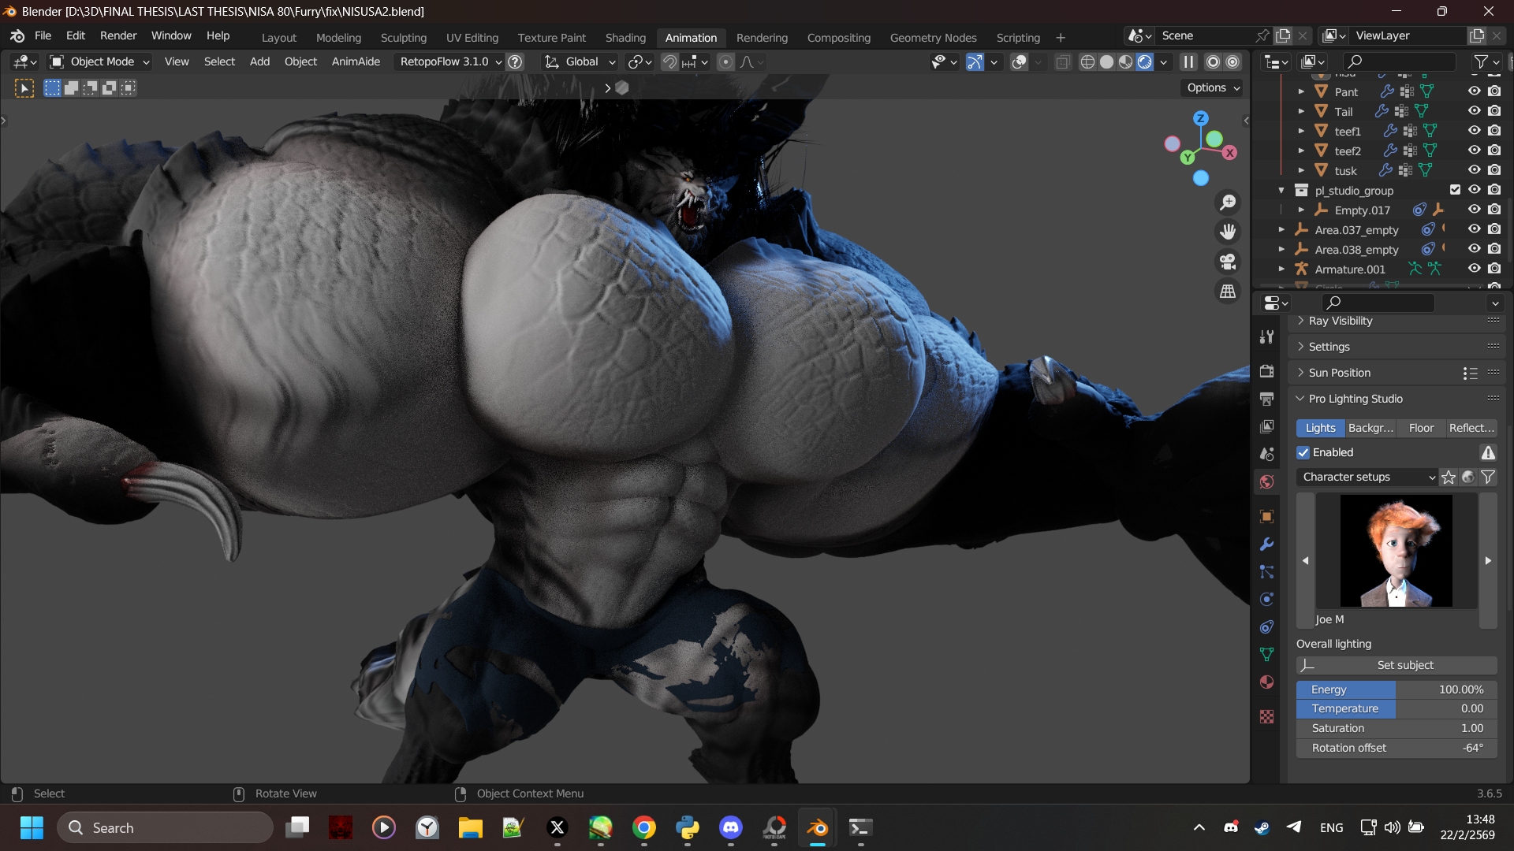This screenshot has width=1514, height=851.
Task: Click the zoom magnifier viewport gizmo
Action: 1228,203
